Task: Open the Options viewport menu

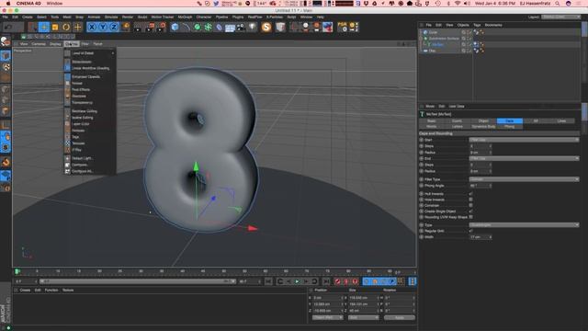Action: (71, 44)
